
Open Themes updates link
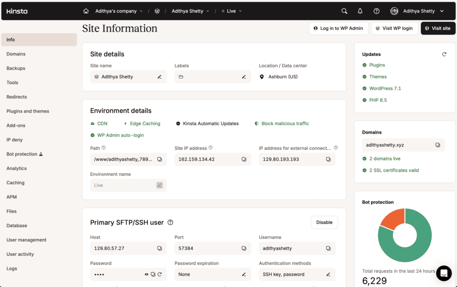[x=378, y=77]
